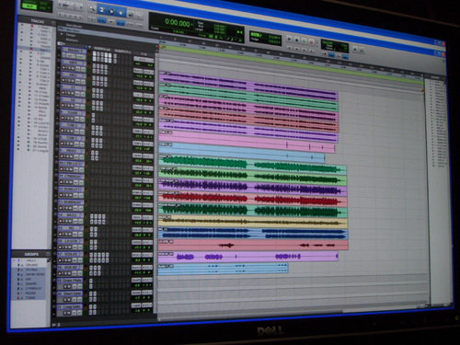Select the Trim tool in the toolbar

point(102,10)
